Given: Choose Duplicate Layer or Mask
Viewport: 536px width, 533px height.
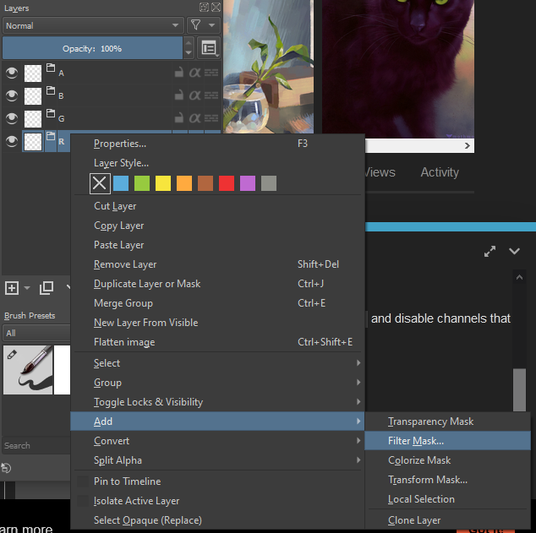Looking at the screenshot, I should pyautogui.click(x=218, y=284).
